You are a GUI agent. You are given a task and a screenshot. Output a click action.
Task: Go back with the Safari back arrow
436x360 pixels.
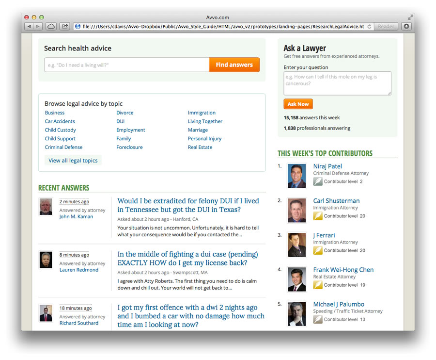29,27
